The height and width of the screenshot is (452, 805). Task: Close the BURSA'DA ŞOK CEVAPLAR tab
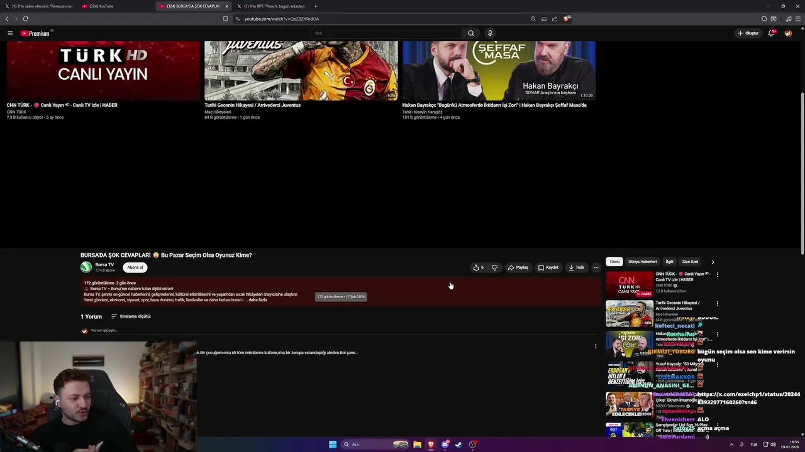pyautogui.click(x=226, y=6)
